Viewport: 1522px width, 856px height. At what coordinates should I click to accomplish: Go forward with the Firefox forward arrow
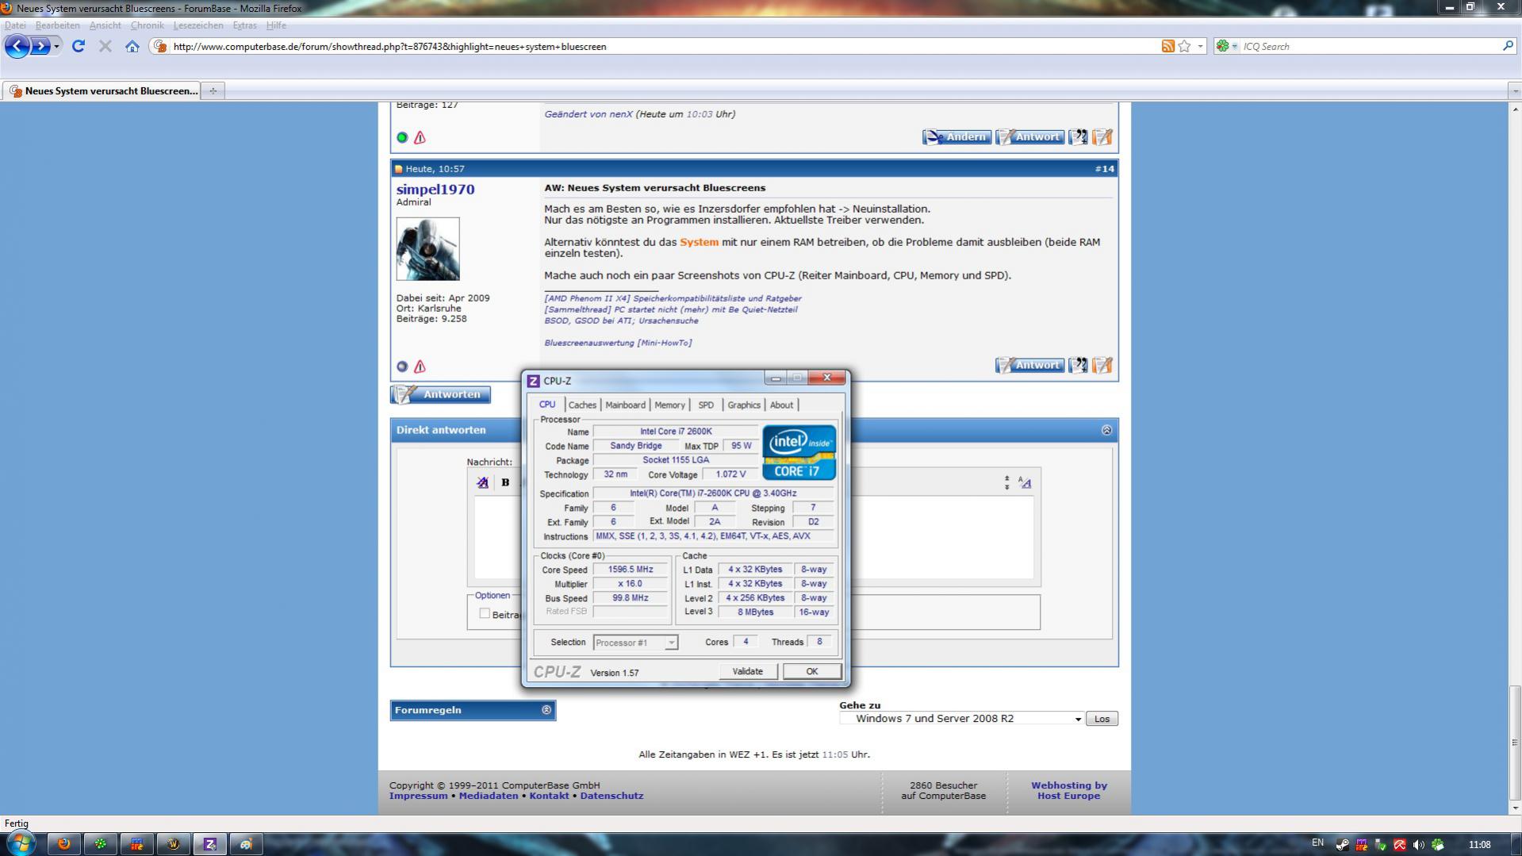click(40, 46)
